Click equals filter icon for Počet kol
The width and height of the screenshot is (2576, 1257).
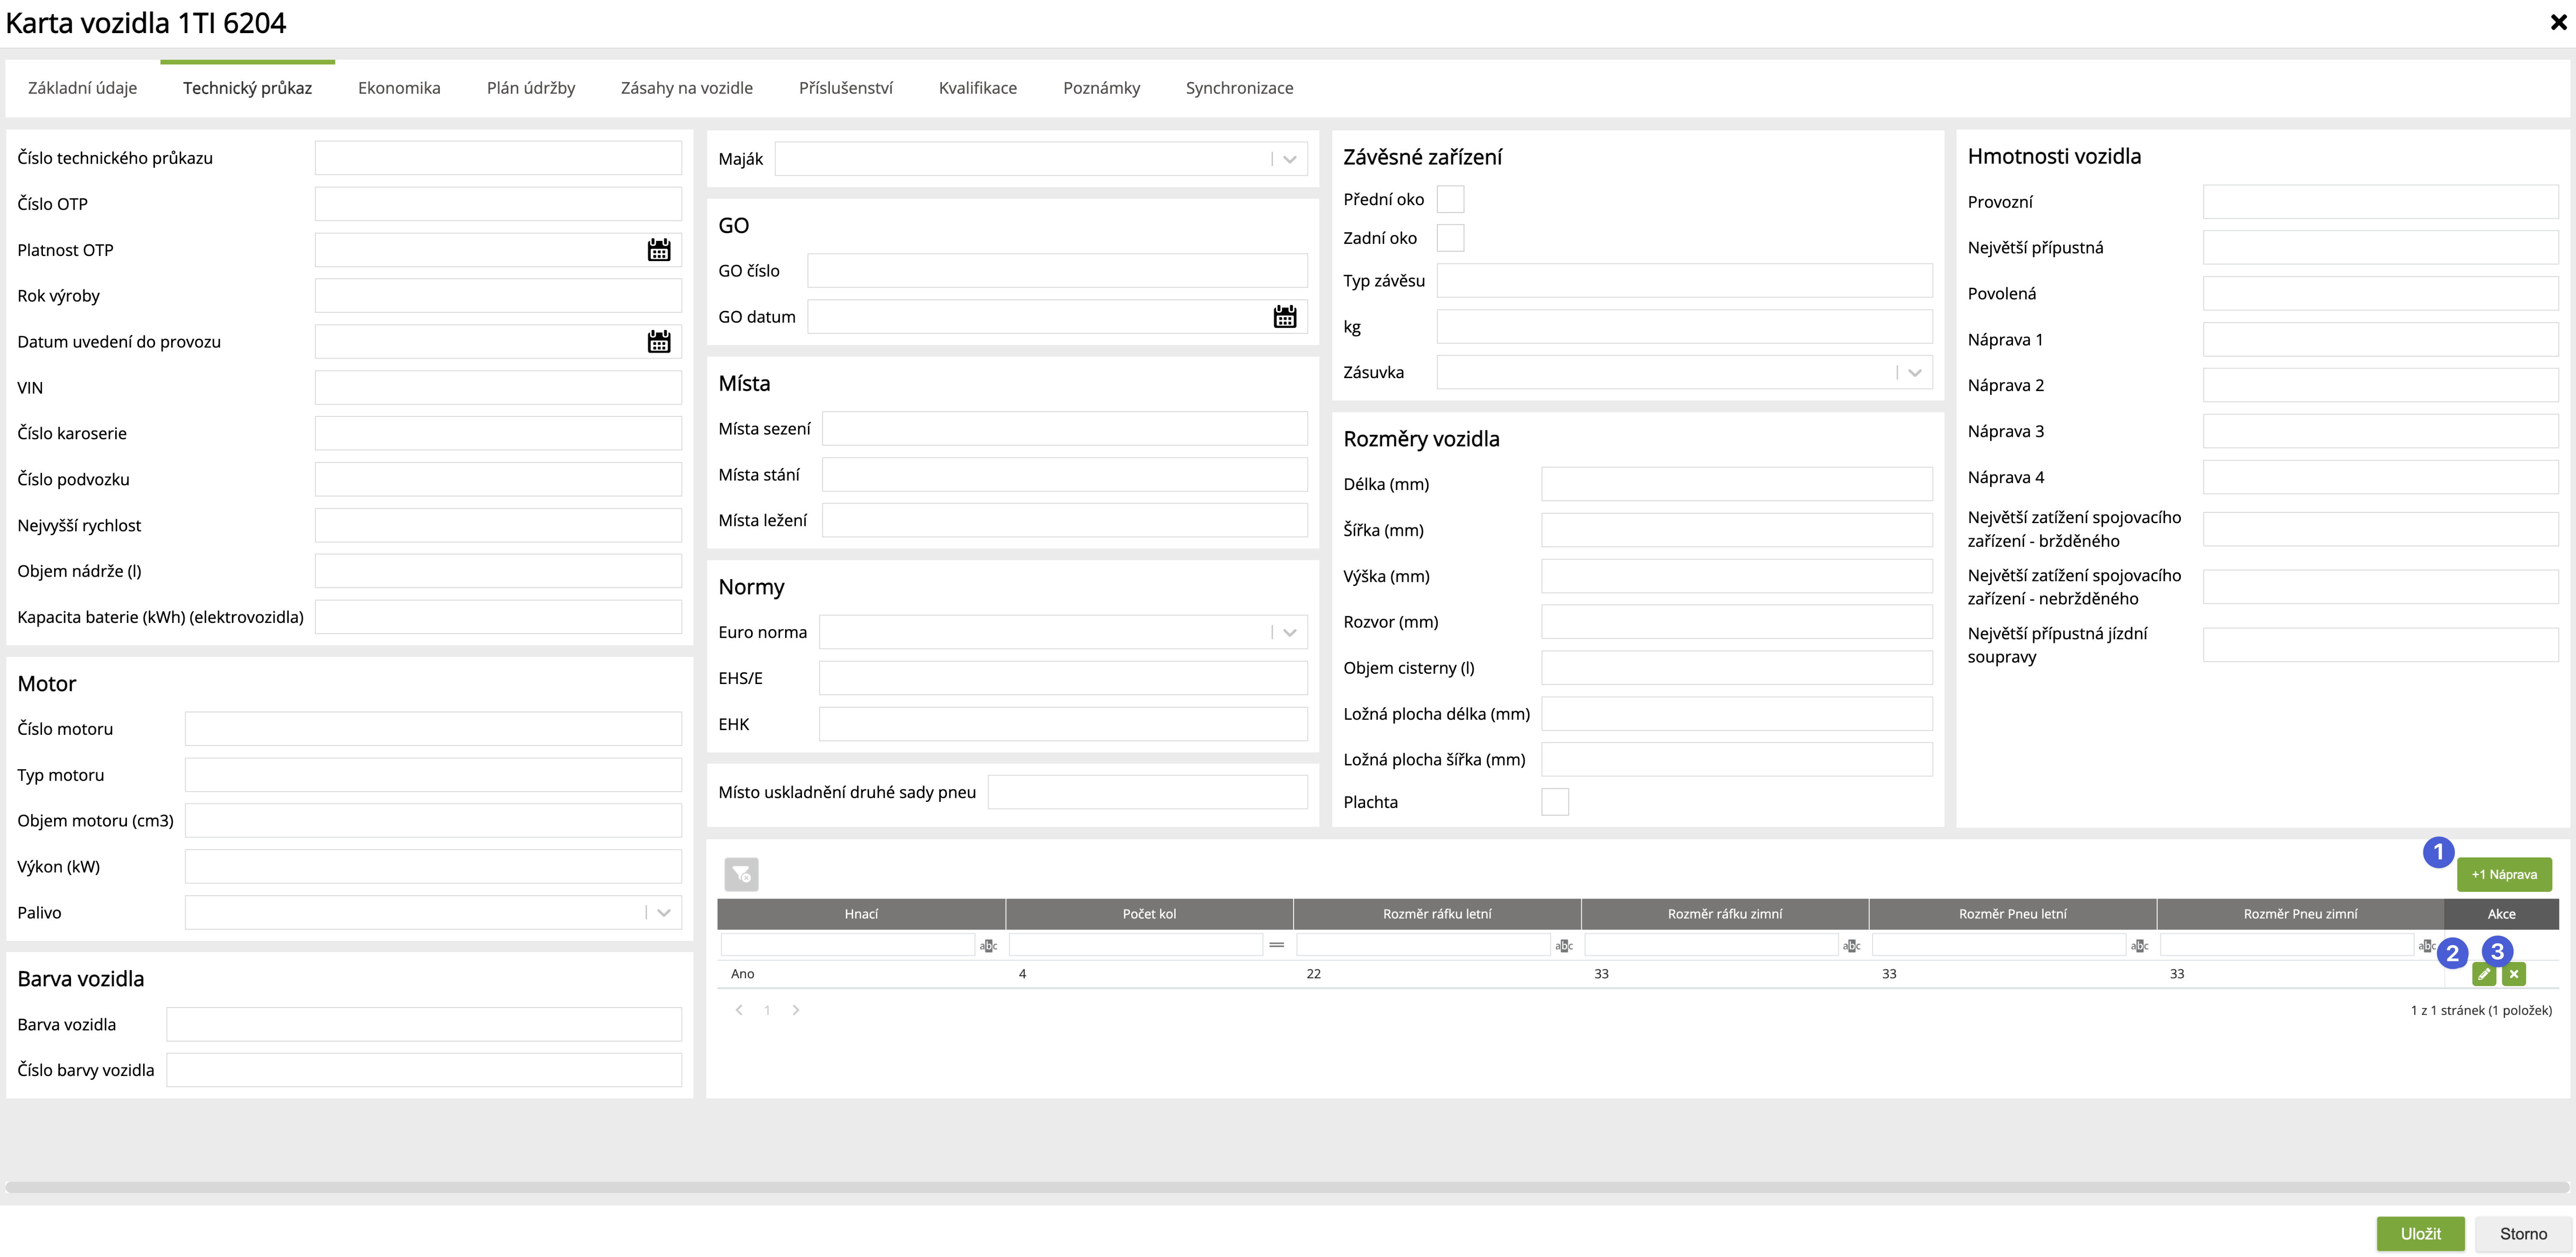click(x=1276, y=945)
